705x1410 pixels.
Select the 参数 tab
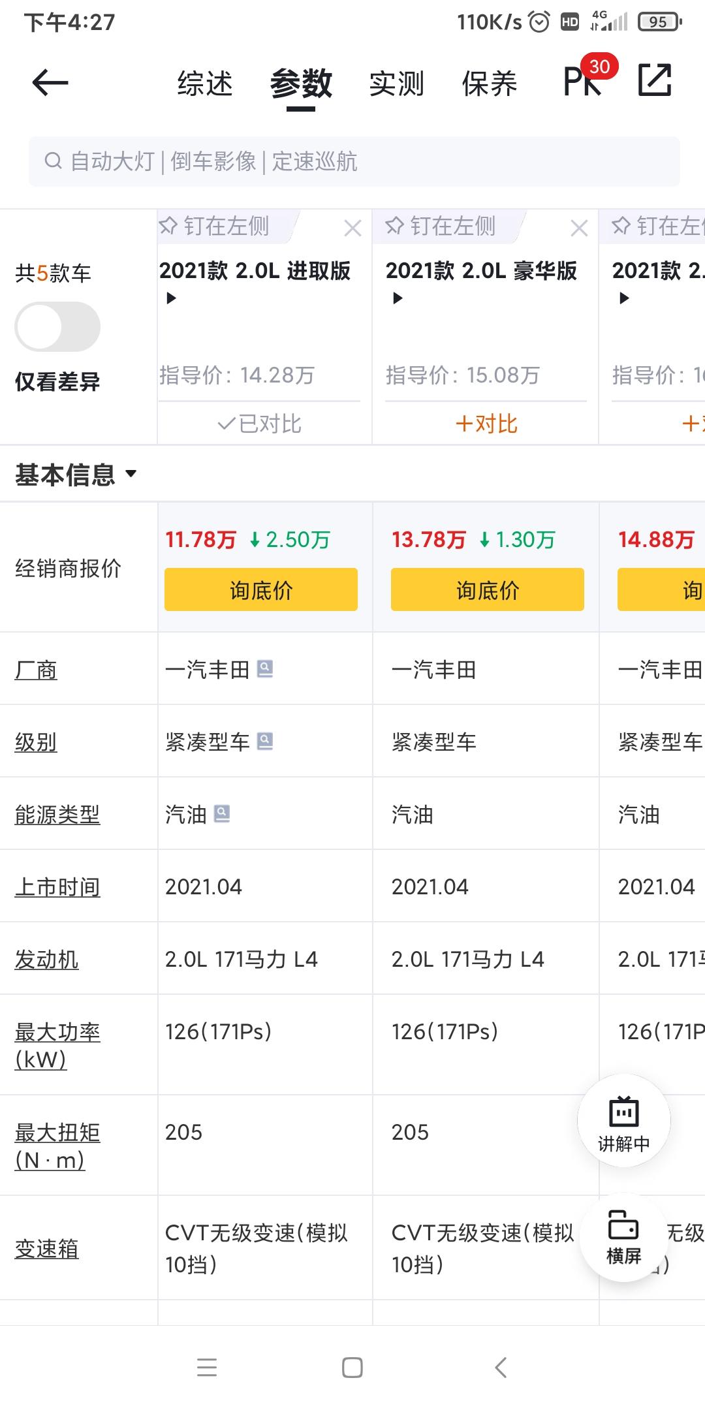pyautogui.click(x=301, y=84)
